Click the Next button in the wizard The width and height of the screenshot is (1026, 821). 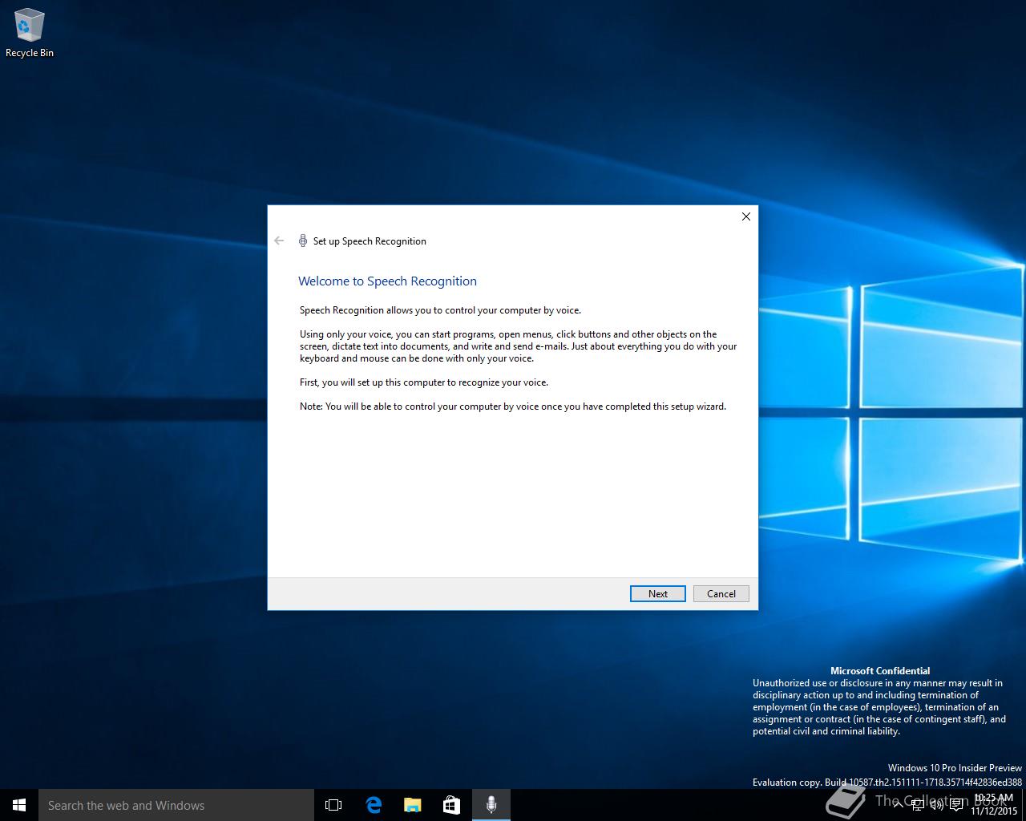point(657,593)
